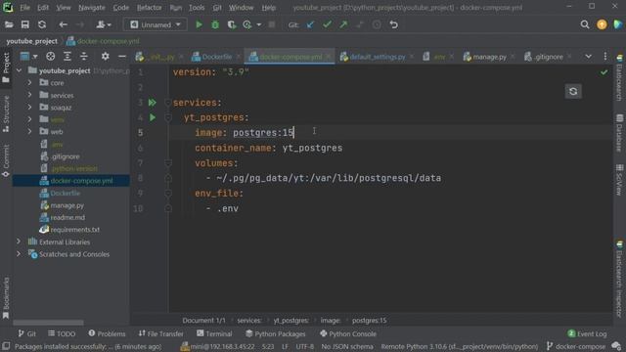Click the UTF-8 encoding in status bar
Viewport: 626px width, 352px height.
(x=304, y=347)
